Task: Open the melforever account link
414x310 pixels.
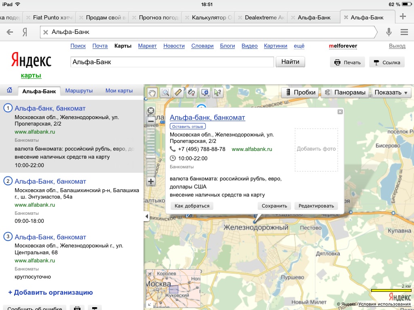Action: pos(343,46)
